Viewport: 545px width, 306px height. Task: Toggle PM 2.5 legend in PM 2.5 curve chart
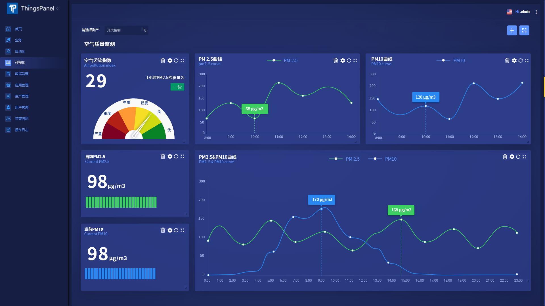[282, 60]
